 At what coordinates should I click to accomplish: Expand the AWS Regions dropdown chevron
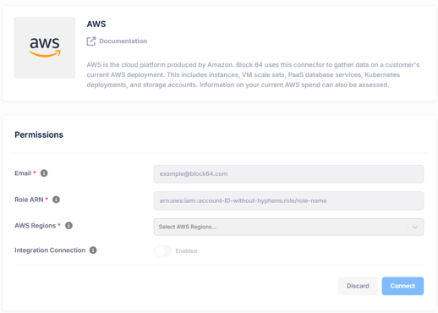pyautogui.click(x=415, y=227)
